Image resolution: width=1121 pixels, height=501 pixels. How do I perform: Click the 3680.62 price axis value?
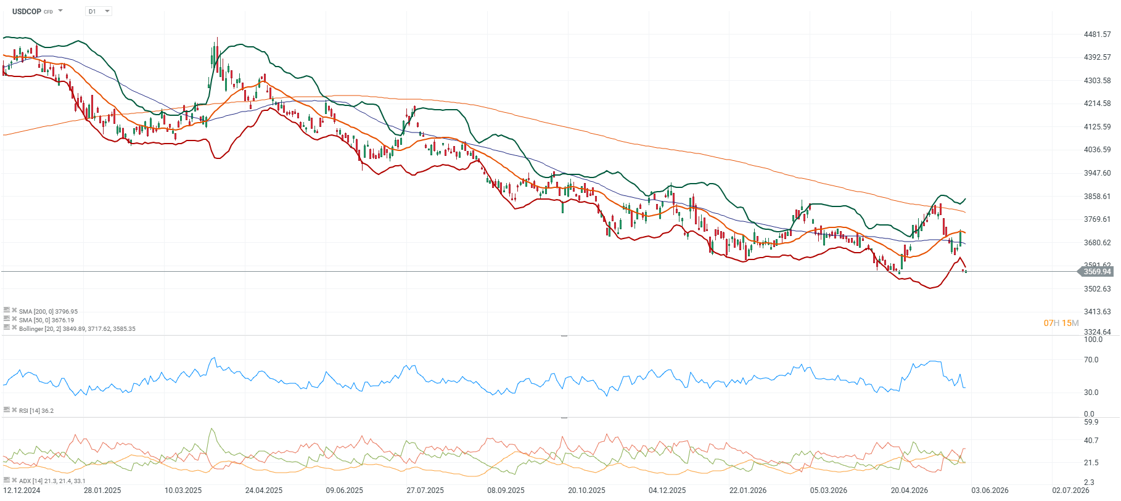click(x=1098, y=243)
